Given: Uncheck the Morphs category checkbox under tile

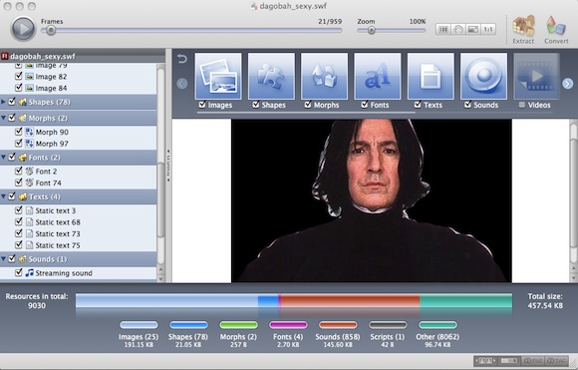Looking at the screenshot, I should 308,105.
